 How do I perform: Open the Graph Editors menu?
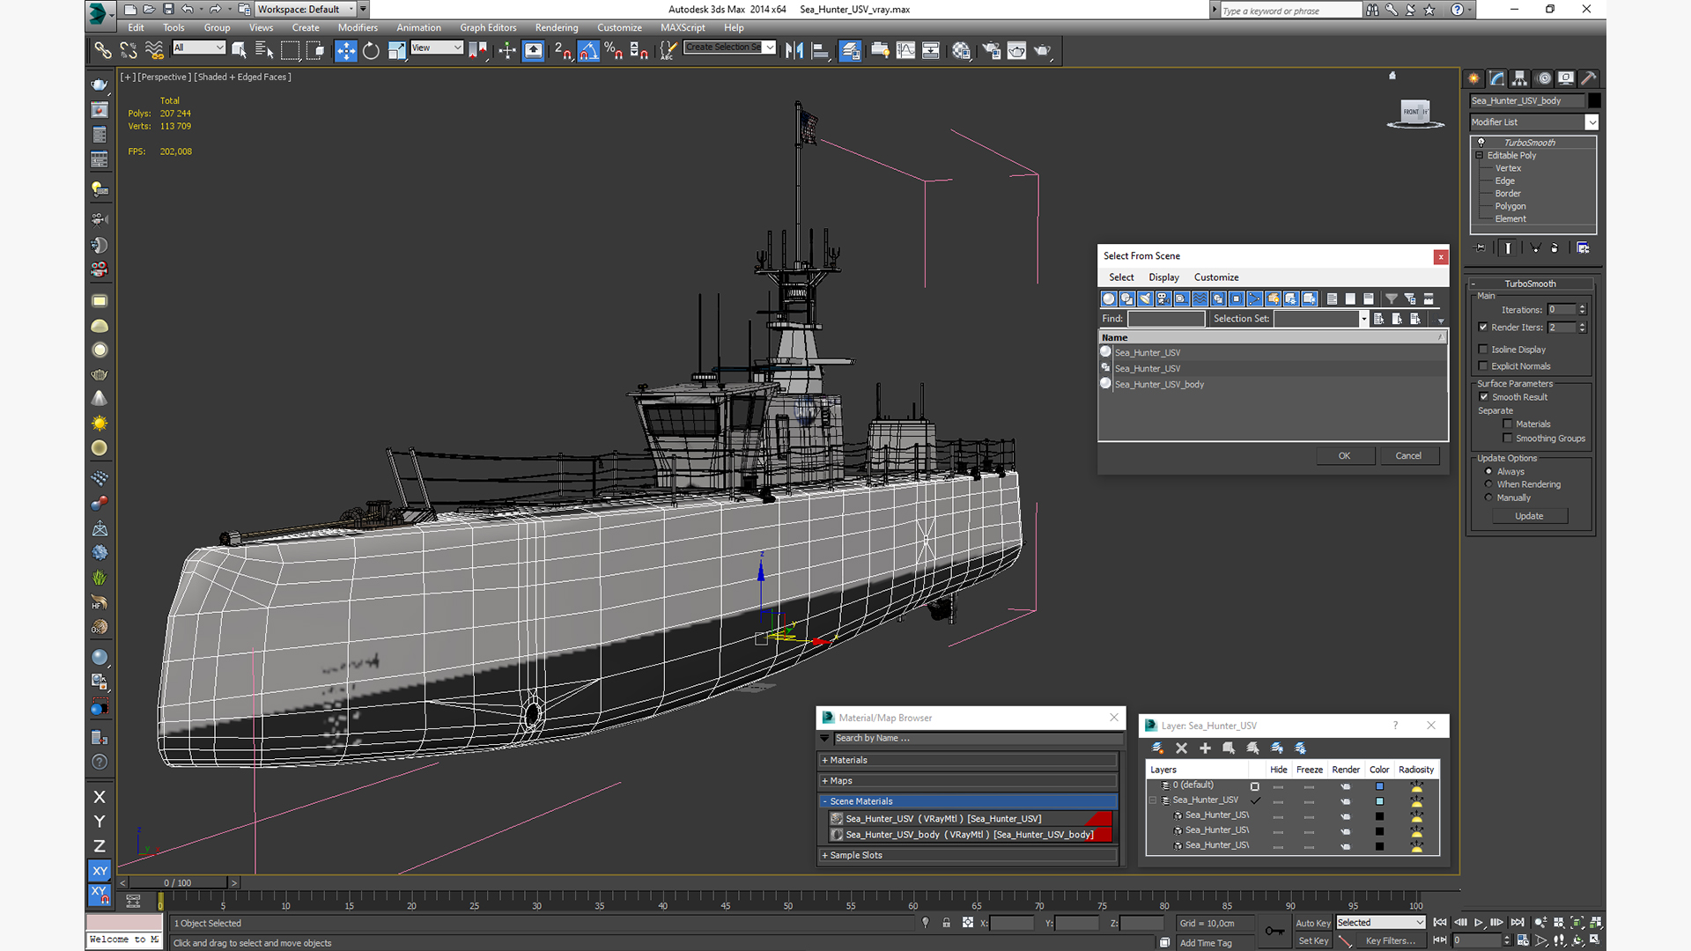(x=488, y=28)
